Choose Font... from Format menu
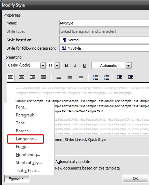Screen dimensions: 149x185 tap(29, 107)
